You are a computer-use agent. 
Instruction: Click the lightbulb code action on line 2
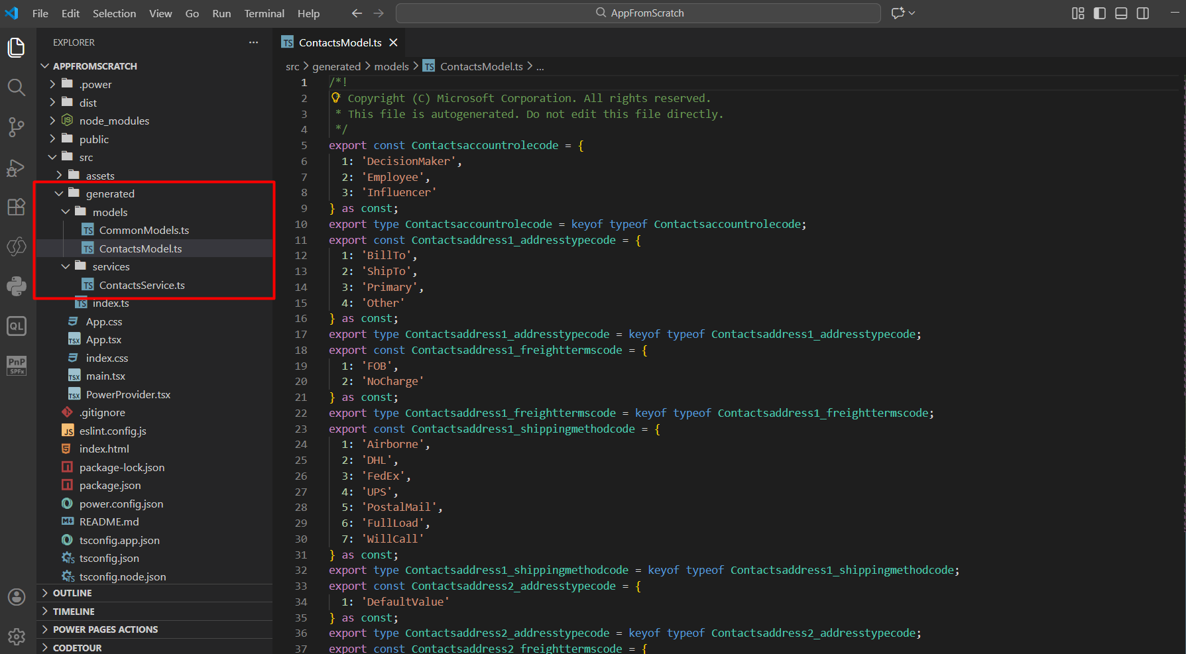(x=335, y=98)
